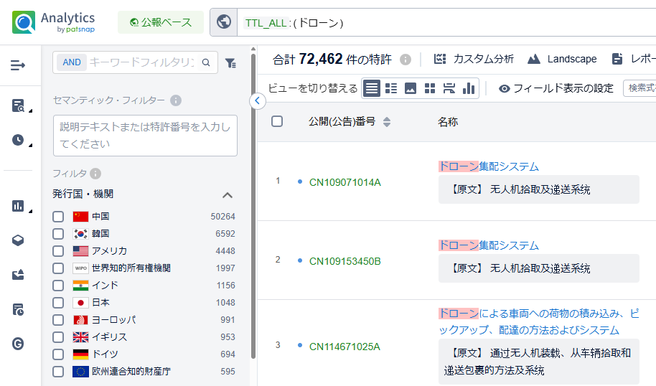The width and height of the screenshot is (656, 386).
Task: Click the G icon in left sidebar
Action: (19, 344)
